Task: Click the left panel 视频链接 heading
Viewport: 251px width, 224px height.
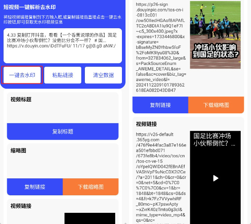Action: [21, 206]
